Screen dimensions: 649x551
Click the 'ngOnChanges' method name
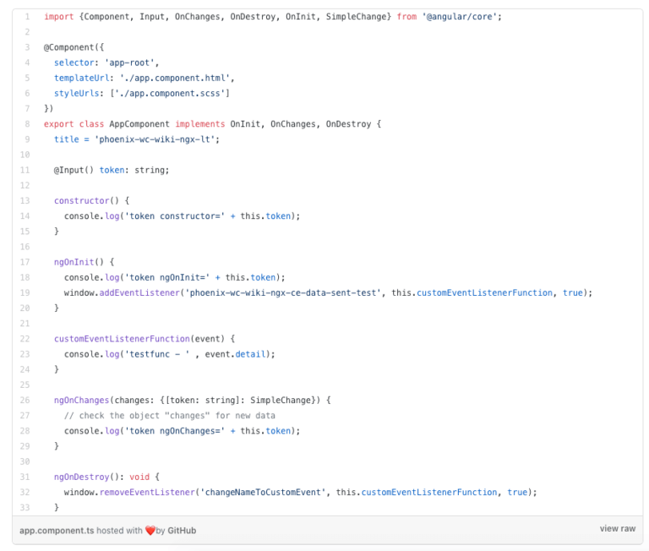[81, 400]
